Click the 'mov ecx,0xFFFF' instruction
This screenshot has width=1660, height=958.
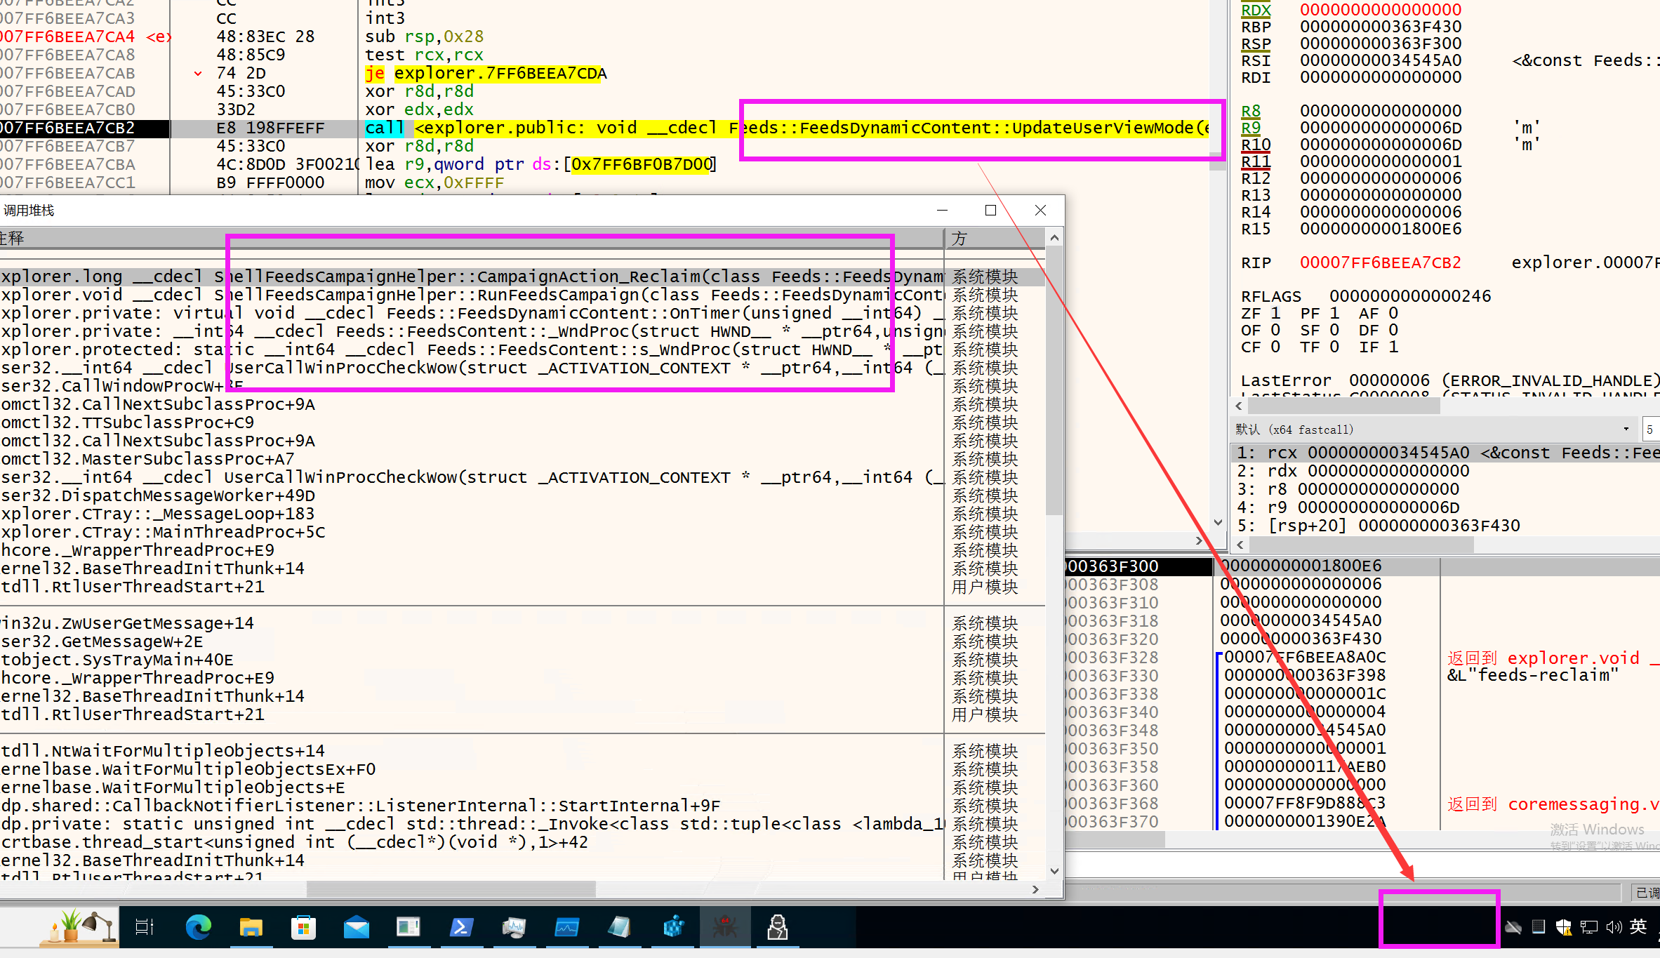click(x=434, y=182)
